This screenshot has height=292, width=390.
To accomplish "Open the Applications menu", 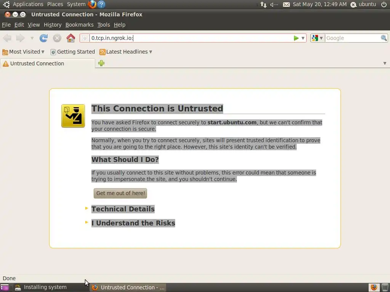I will tap(28, 4).
